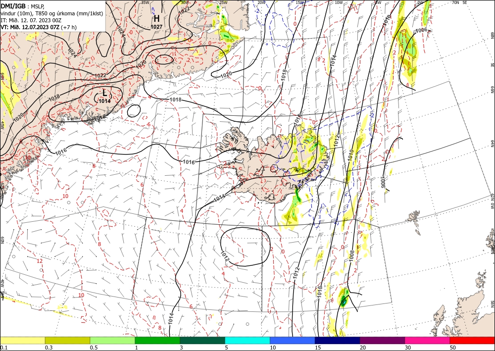Click the yellow 0.1–0.3 precipitation legend swatch
The height and width of the screenshot is (351, 495).
point(23,340)
